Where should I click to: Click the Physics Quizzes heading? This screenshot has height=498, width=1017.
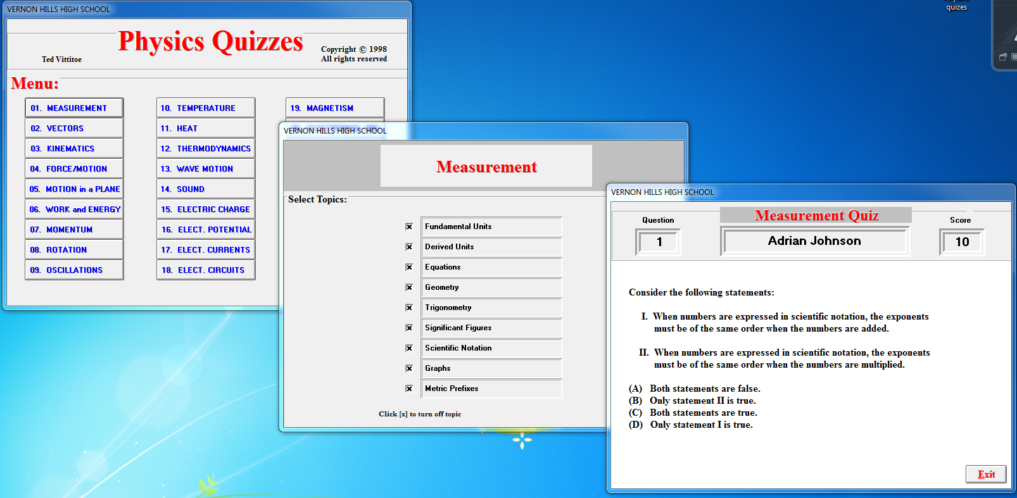[x=211, y=42]
